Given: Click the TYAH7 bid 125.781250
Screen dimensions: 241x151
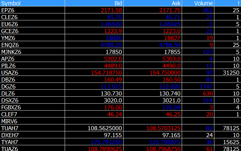Looking at the screenshot, I should (106, 142).
